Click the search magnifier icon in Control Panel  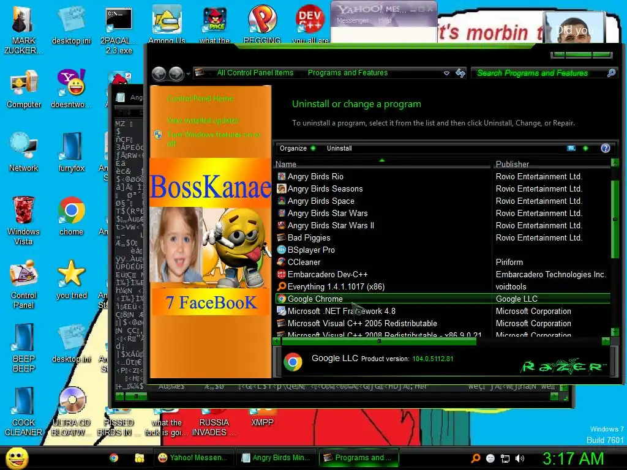[611, 73]
